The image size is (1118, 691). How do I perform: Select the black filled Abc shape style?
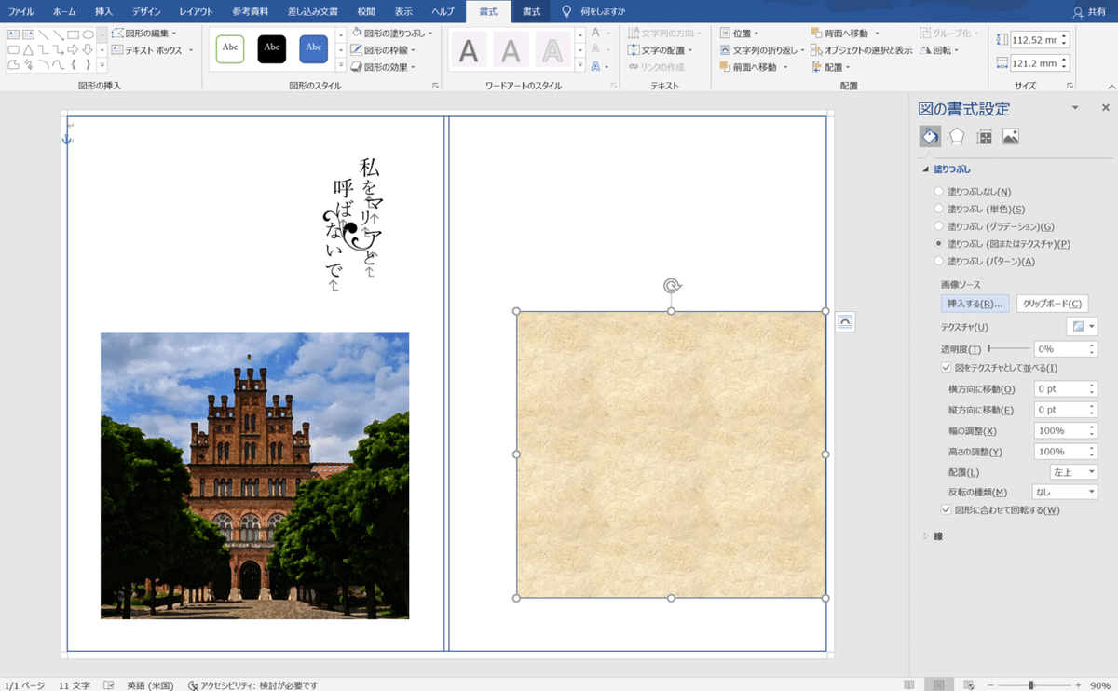272,48
